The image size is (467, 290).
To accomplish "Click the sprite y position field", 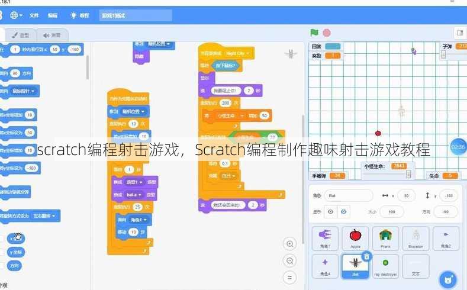I will [x=449, y=196].
